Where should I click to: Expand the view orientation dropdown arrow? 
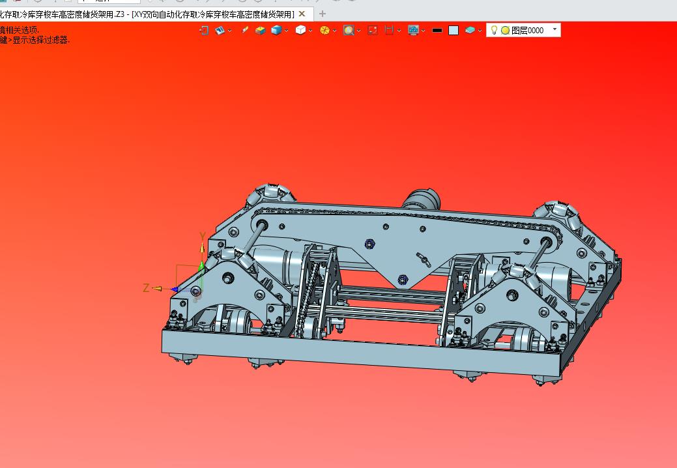click(x=230, y=31)
